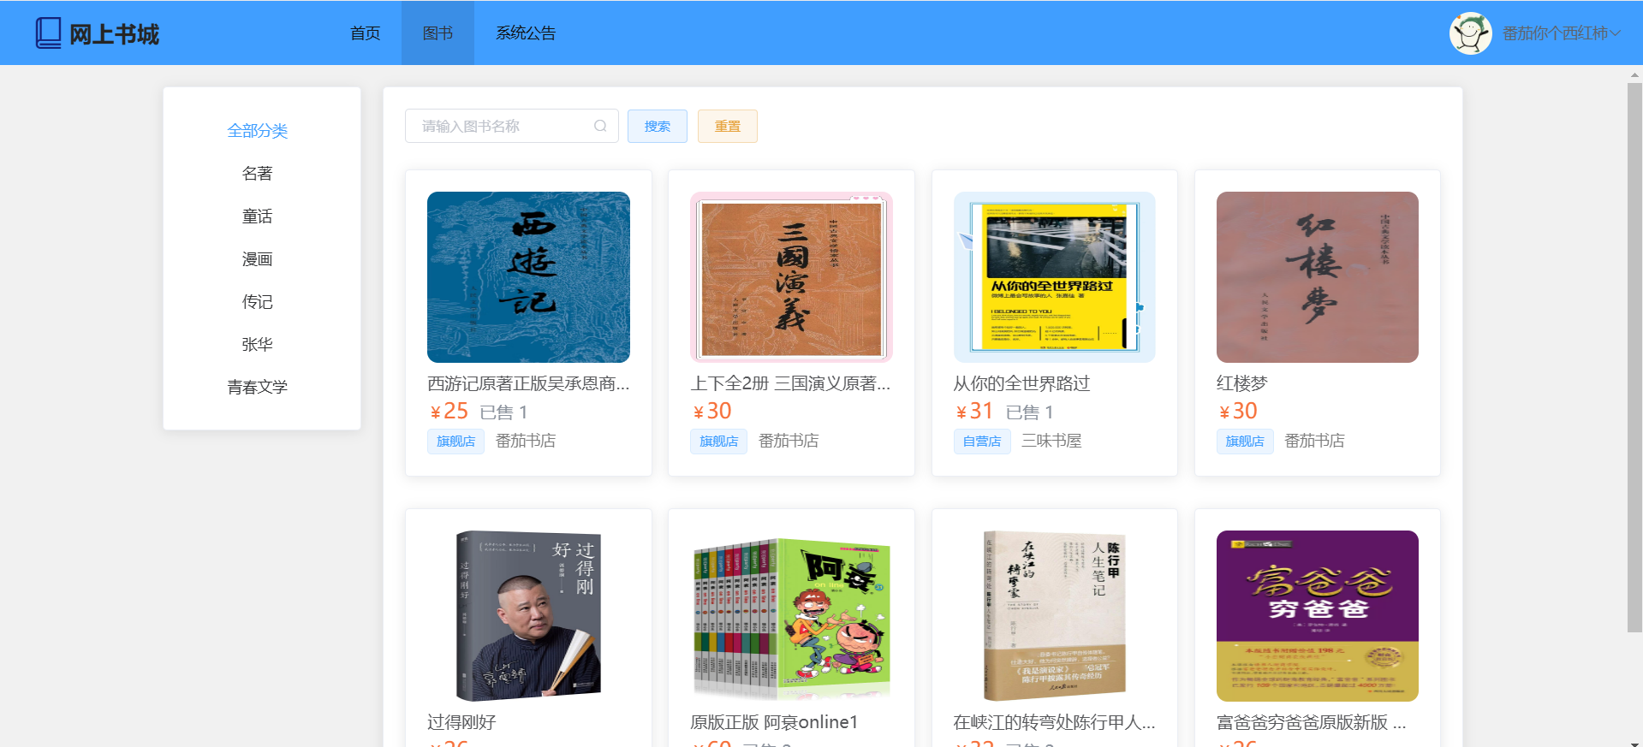Click the username 番茄你个西红柿
Viewport: 1643px width, 747px height.
pos(1555,33)
